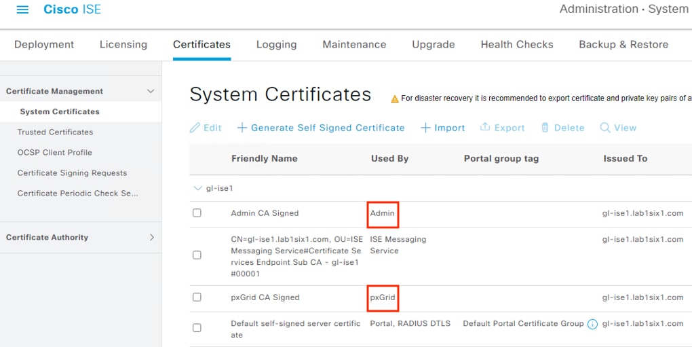Check the pxGrid CA Signed checkbox
Image resolution: width=692 pixels, height=347 pixels.
(x=197, y=297)
